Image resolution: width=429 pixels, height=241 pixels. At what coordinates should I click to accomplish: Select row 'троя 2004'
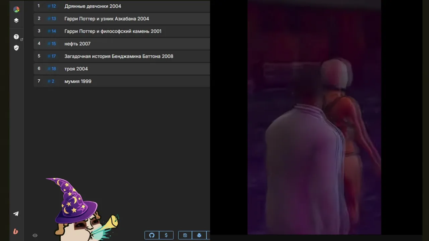pos(122,69)
